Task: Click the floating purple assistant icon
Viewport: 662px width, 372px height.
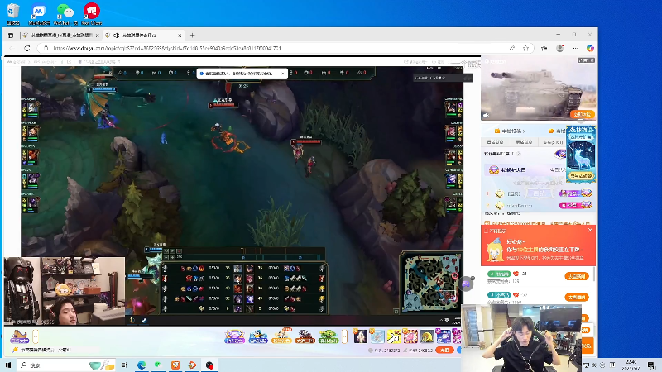Action: pos(466,284)
